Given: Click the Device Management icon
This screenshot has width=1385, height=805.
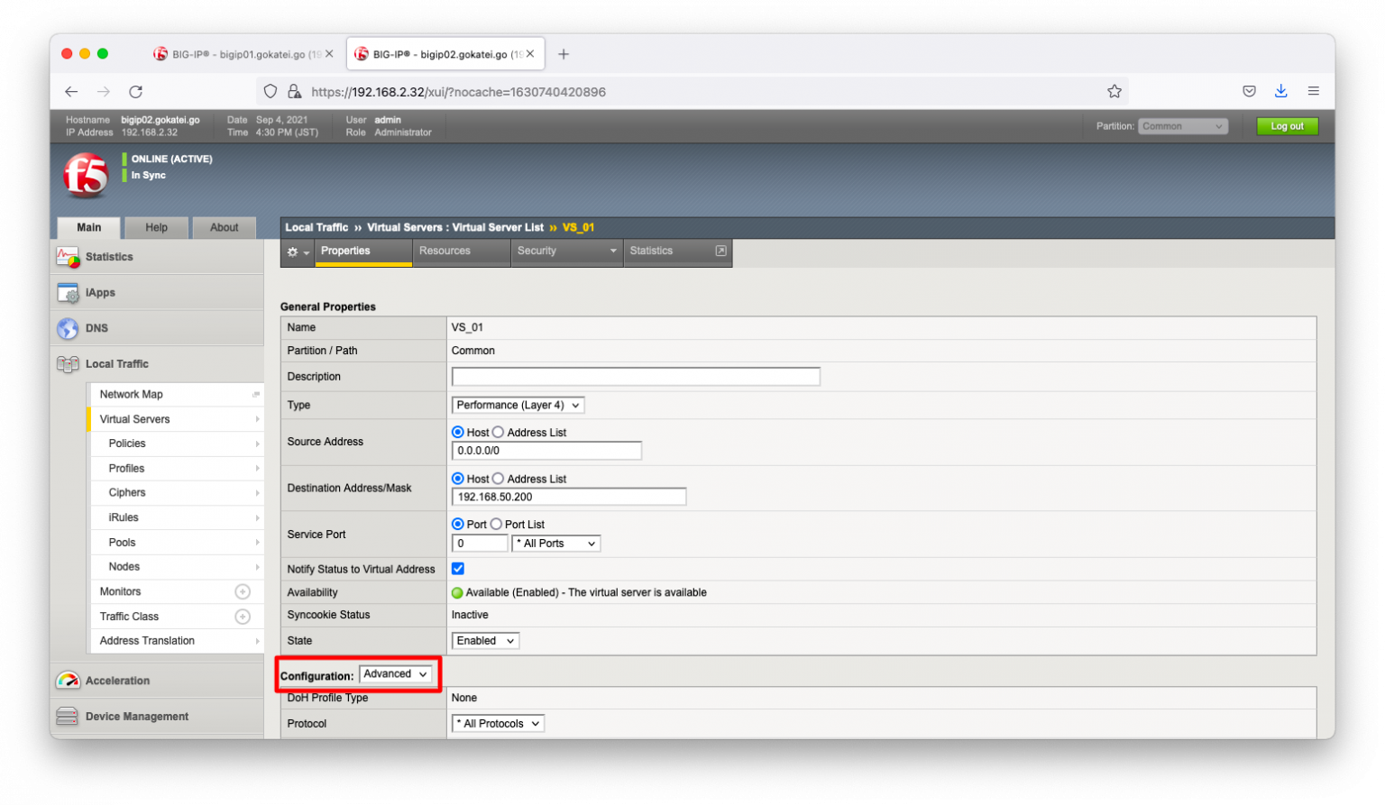Looking at the screenshot, I should tap(69, 717).
